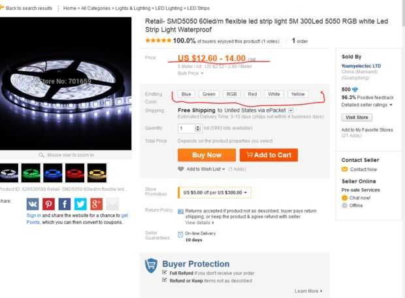Expand the Add to Wish List menu
405x298 pixels.
(223, 169)
